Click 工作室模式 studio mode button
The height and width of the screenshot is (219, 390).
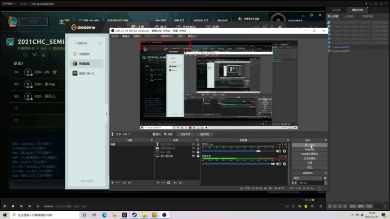310,159
